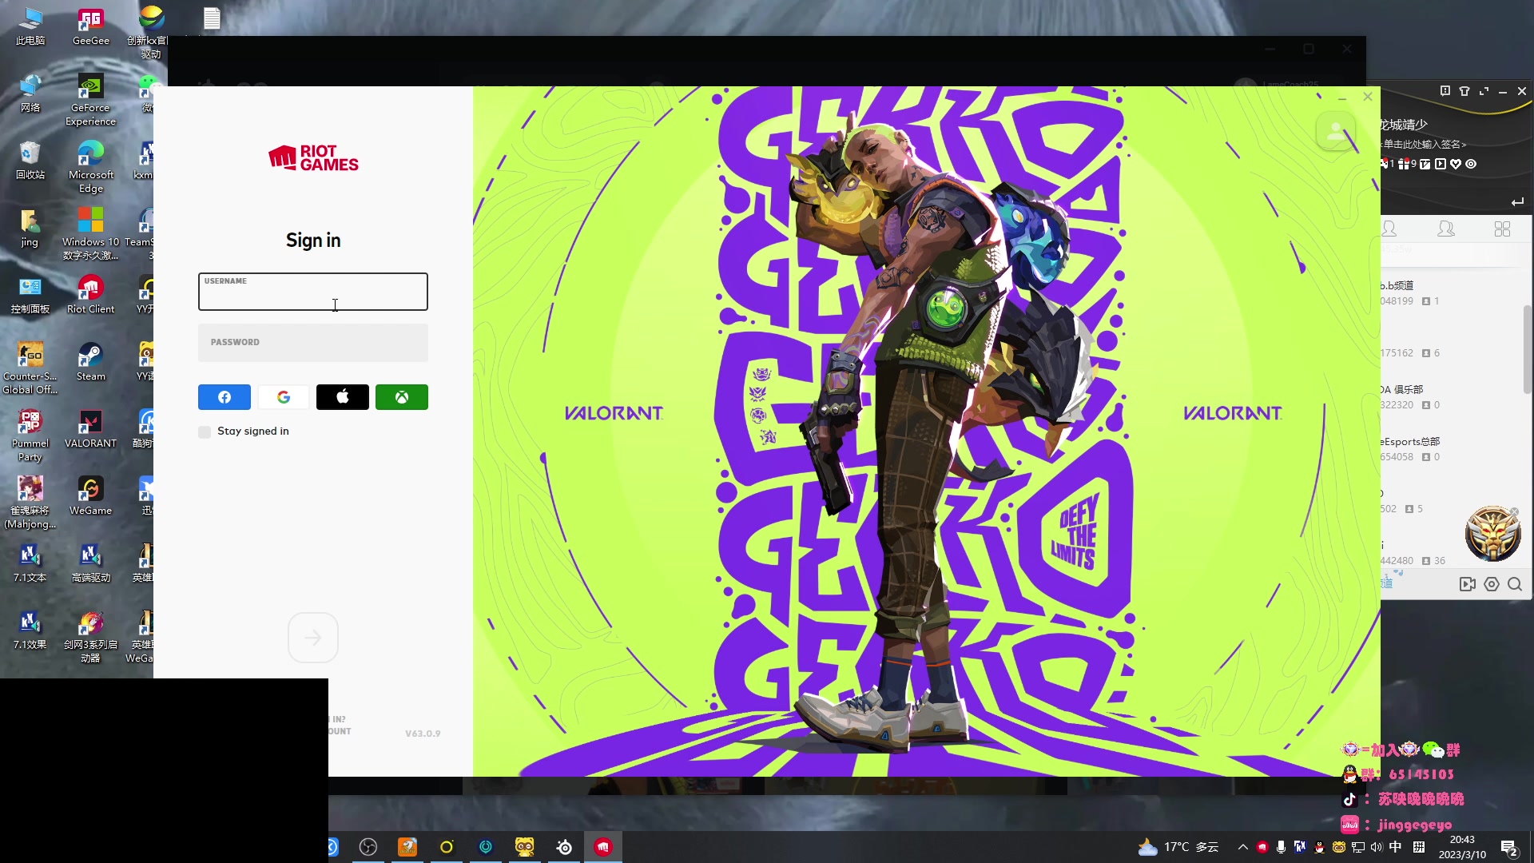Open SteelSeries app from the taskbar
This screenshot has height=863, width=1534.
564,847
